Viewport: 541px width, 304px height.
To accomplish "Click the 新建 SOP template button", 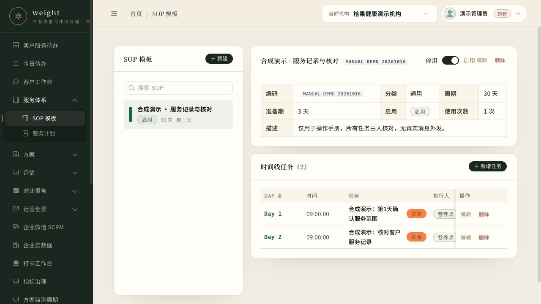I will [x=219, y=59].
